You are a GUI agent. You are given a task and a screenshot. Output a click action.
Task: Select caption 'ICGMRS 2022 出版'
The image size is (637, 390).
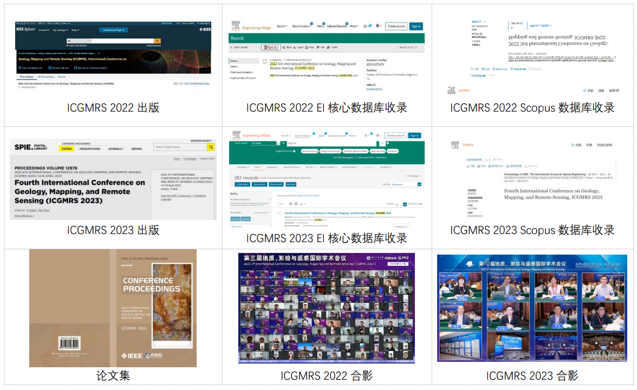click(x=113, y=108)
